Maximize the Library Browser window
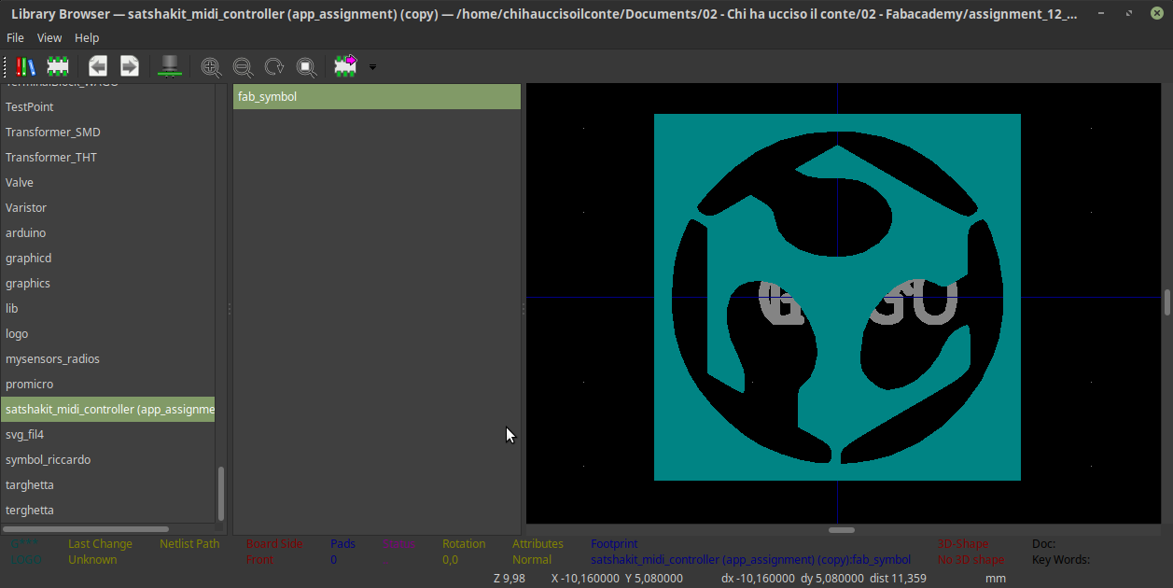This screenshot has height=588, width=1173. [x=1129, y=14]
